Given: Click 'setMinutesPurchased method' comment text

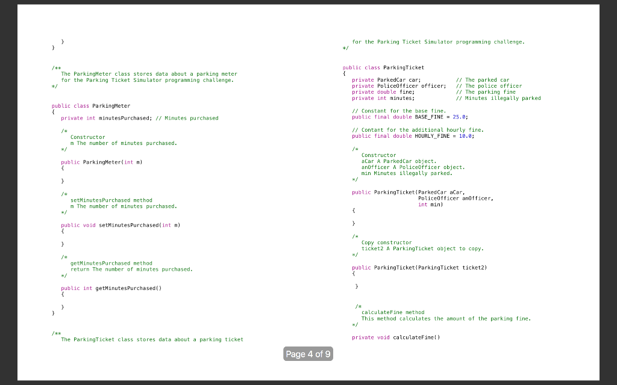Looking at the screenshot, I should 111,200.
